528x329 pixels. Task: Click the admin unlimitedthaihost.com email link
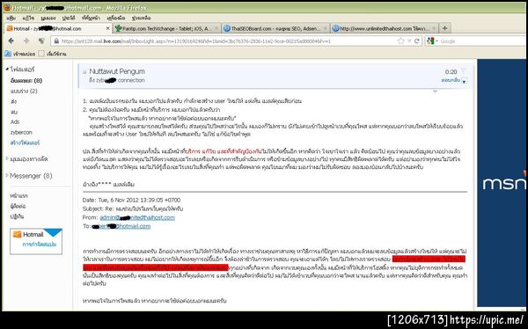[x=137, y=217]
